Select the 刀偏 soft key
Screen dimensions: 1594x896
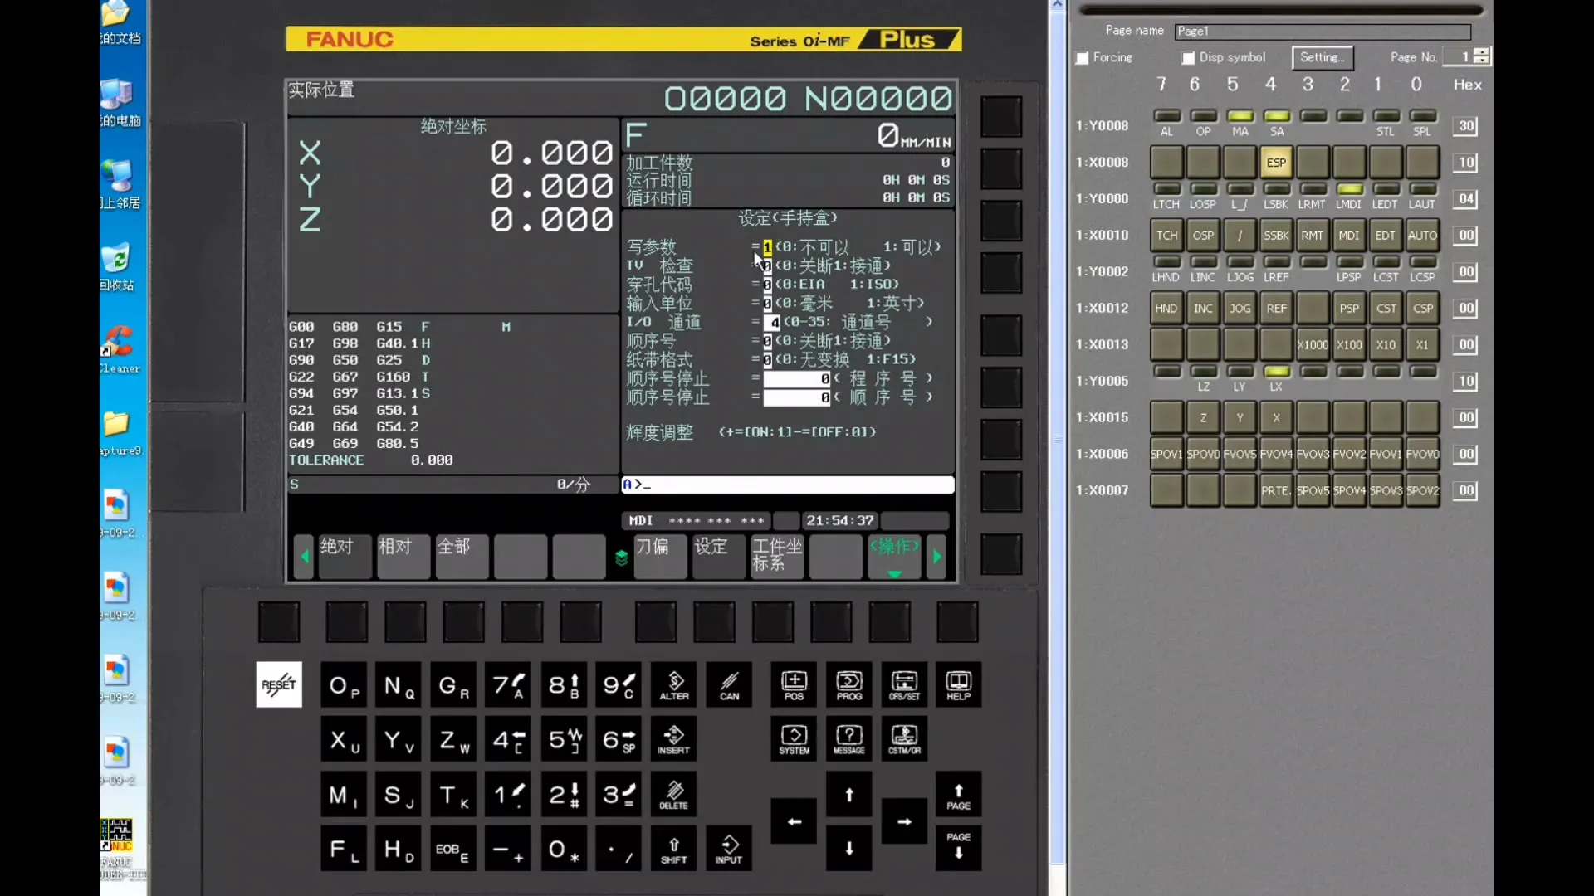(660, 556)
